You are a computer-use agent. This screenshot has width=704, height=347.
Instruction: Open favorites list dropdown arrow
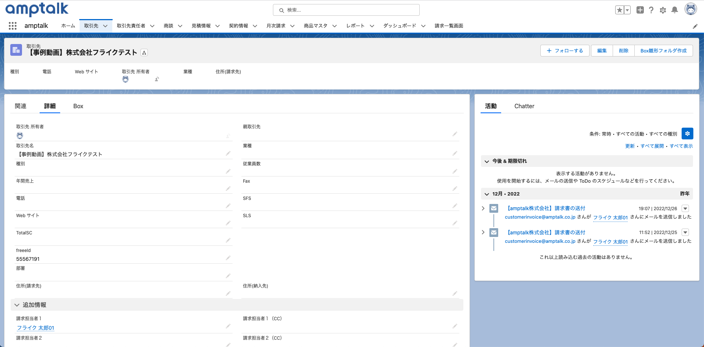(627, 10)
